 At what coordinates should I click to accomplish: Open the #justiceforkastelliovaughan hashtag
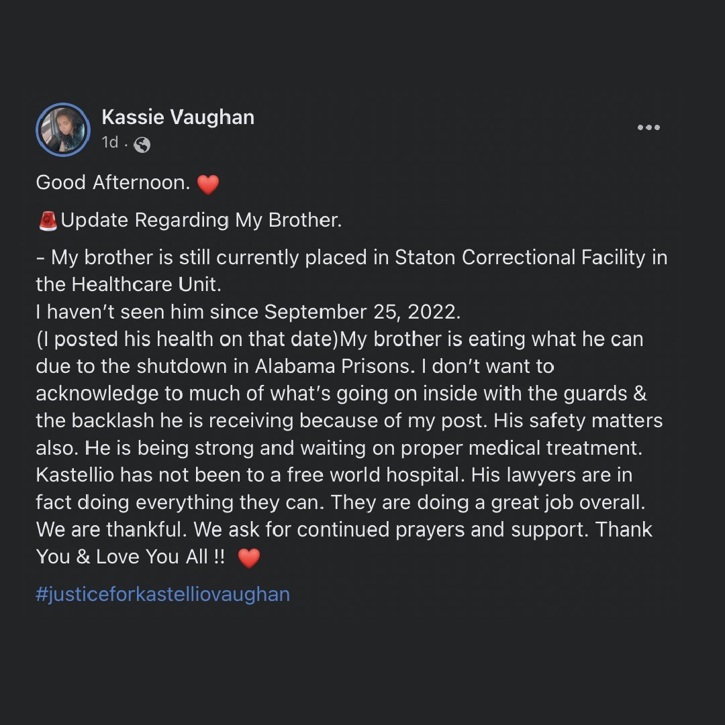pyautogui.click(x=162, y=594)
